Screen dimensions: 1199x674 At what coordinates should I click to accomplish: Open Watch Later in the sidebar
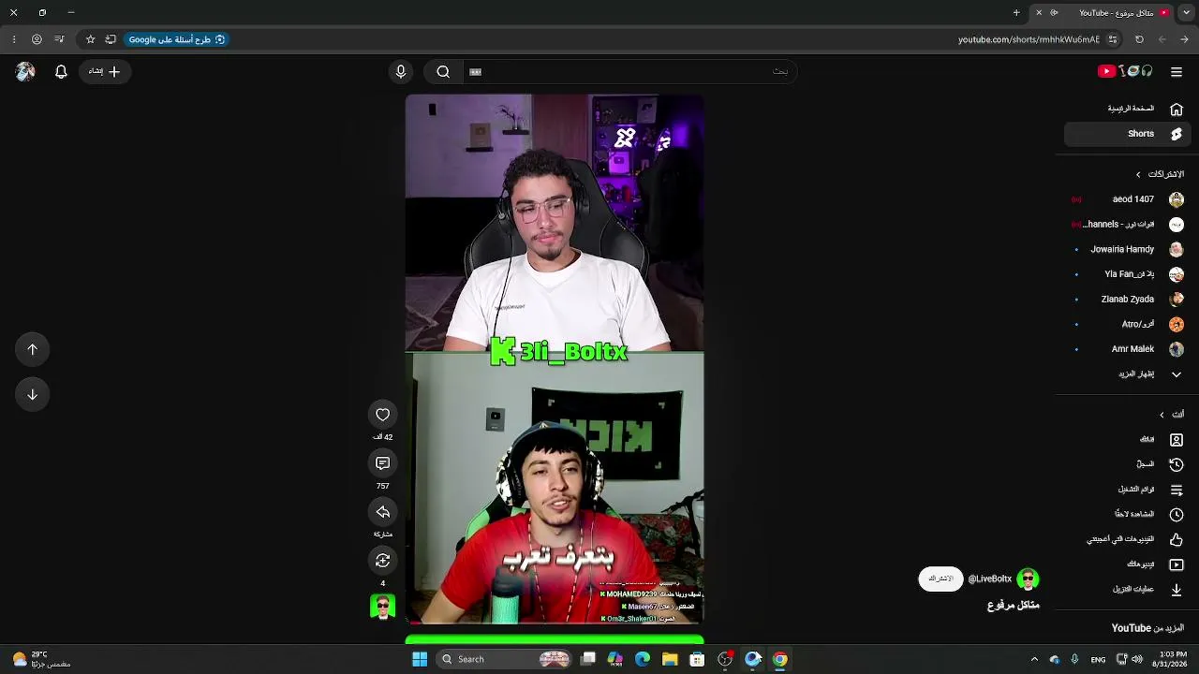tap(1126, 514)
